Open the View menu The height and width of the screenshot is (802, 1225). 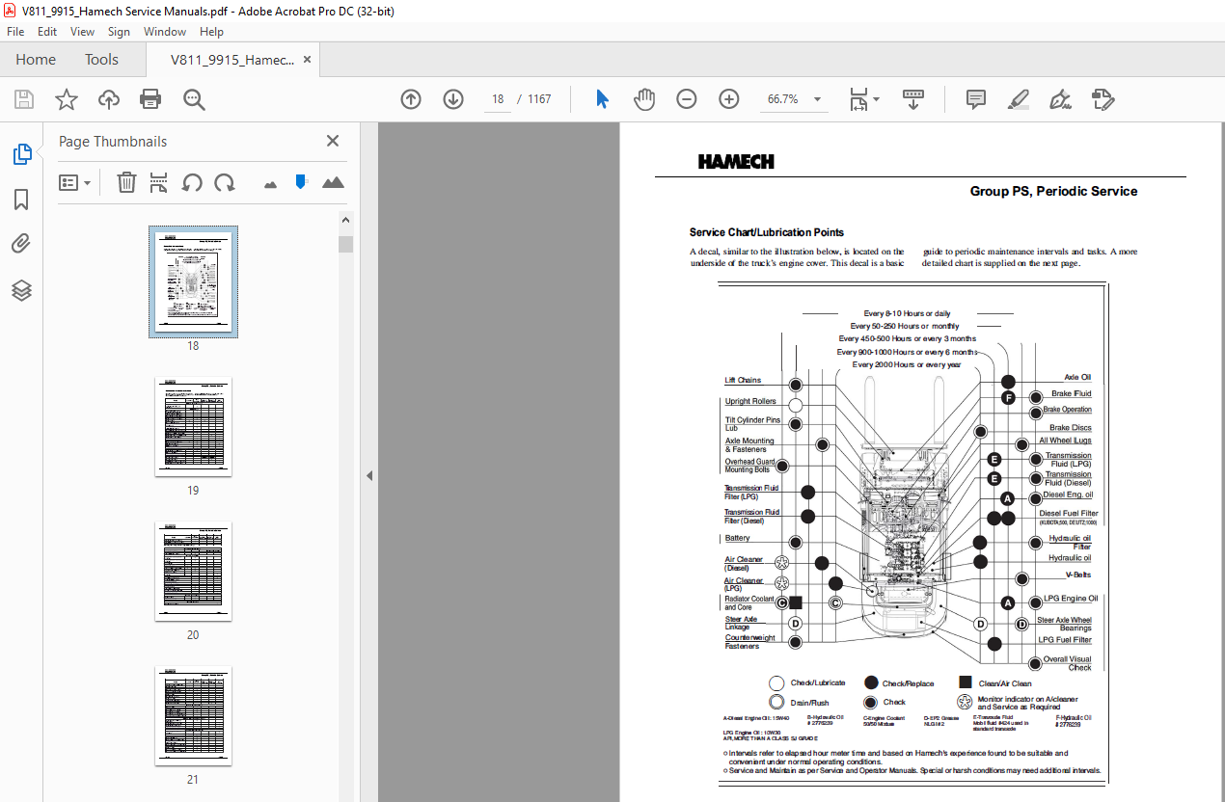pyautogui.click(x=83, y=32)
